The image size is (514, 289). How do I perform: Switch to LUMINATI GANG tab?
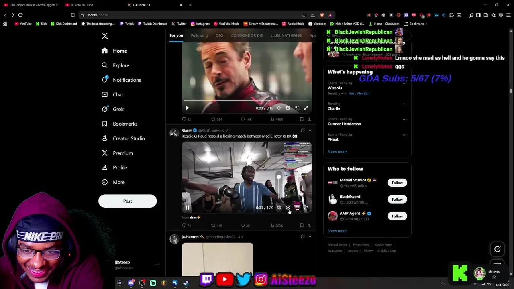tap(286, 35)
